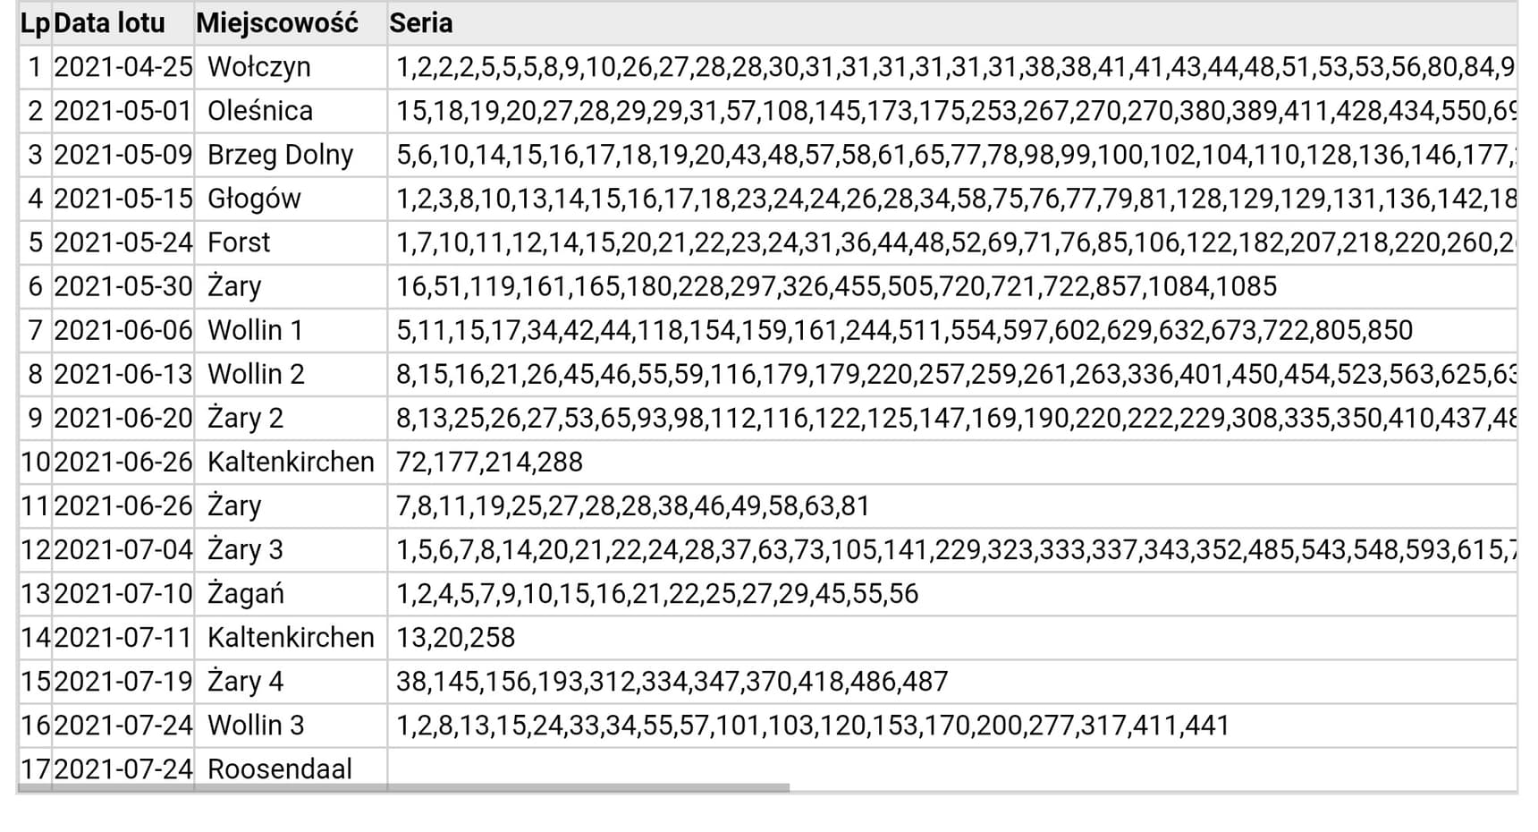Select the Żary 4 cell
The image size is (1538, 832).
click(245, 681)
